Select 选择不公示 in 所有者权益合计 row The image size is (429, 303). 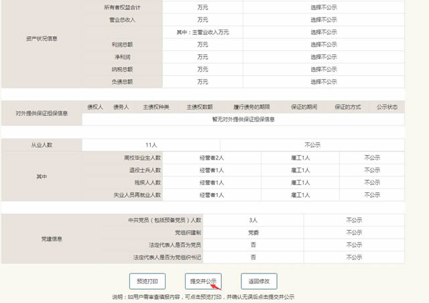(324, 7)
